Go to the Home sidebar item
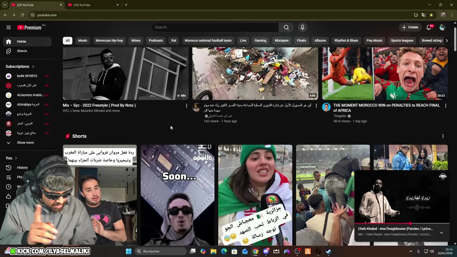 (27, 41)
